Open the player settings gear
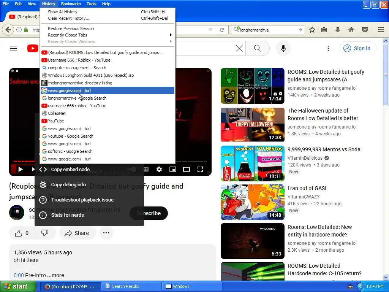The width and height of the screenshot is (389, 292). (x=159, y=169)
